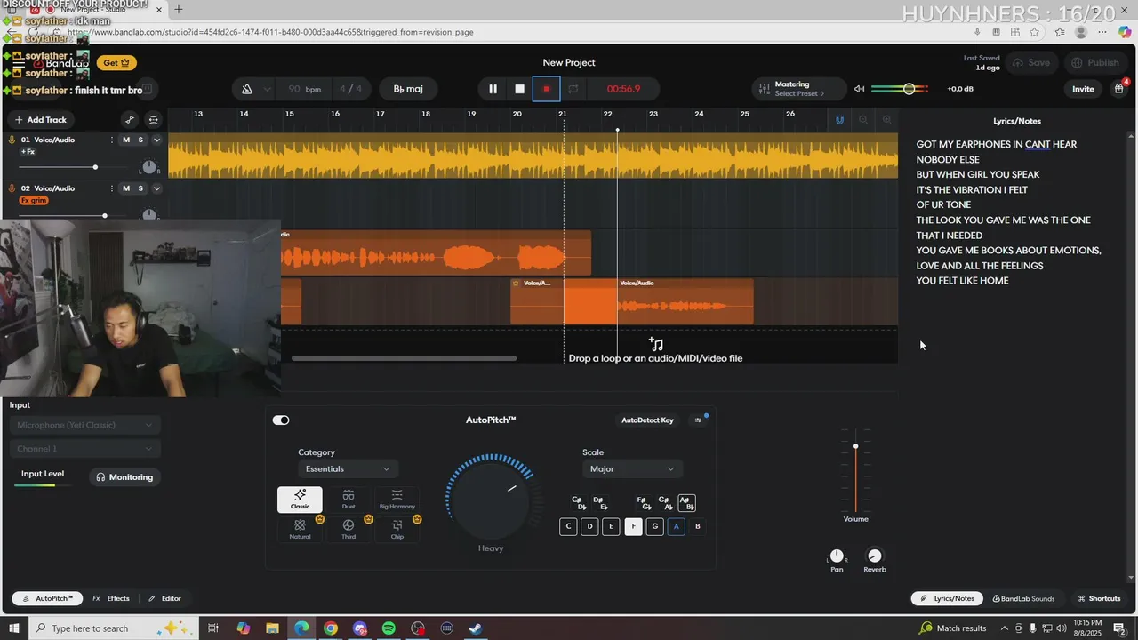
Task: Select the Third AutoPitch preset
Action: coord(349,530)
